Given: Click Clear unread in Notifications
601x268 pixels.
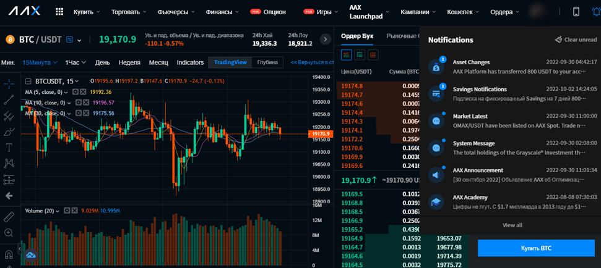Looking at the screenshot, I should [x=576, y=40].
